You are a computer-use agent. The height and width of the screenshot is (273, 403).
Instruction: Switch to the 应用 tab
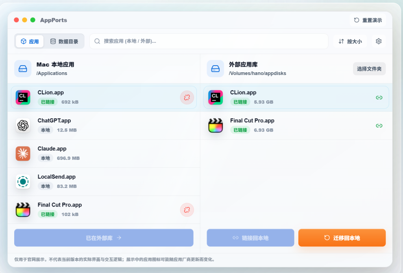30,41
